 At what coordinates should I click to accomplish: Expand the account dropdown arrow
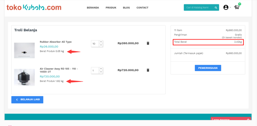pyautogui.click(x=230, y=7)
